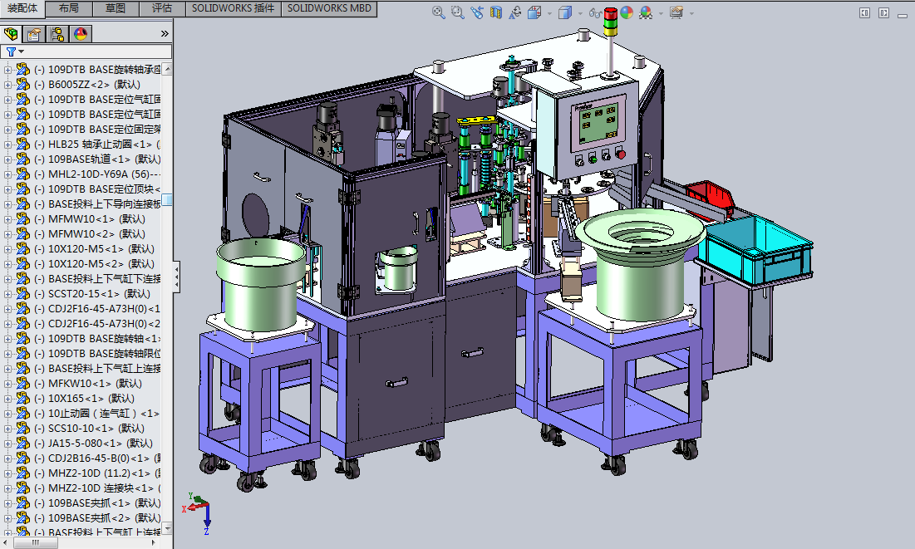Image resolution: width=915 pixels, height=549 pixels.
Task: Open the ConfigurationManager tab icon
Action: [x=57, y=34]
